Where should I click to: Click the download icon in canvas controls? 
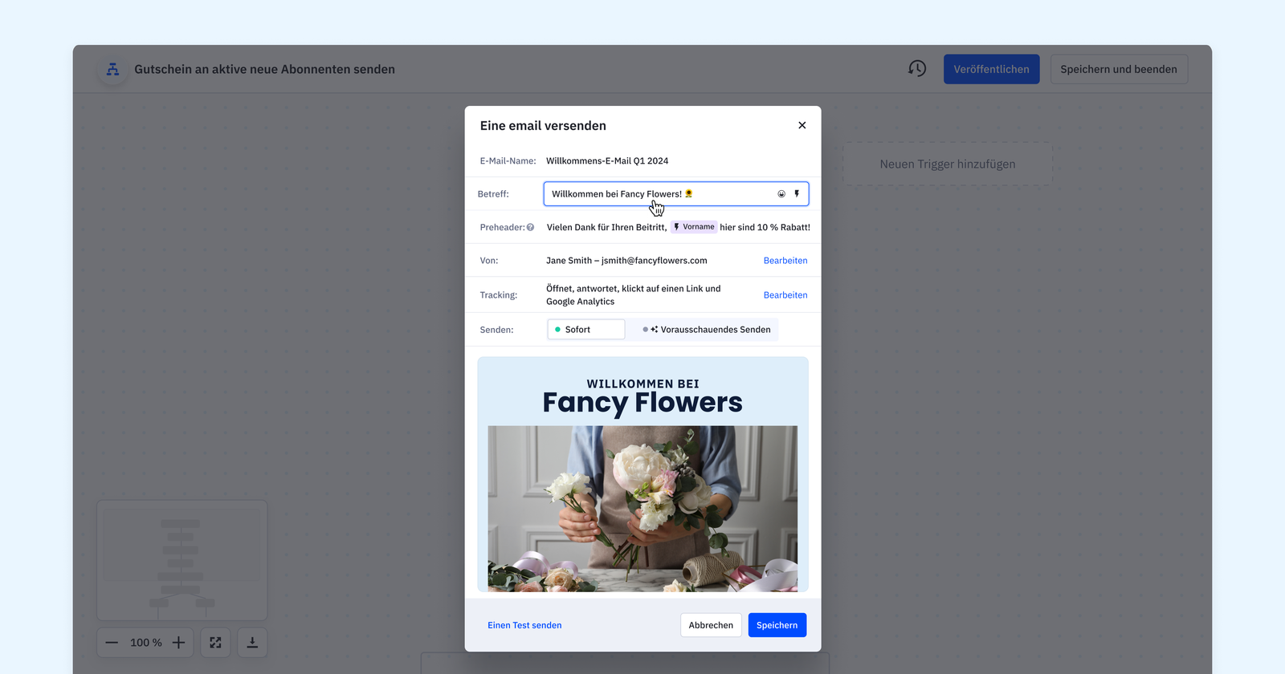pyautogui.click(x=252, y=643)
